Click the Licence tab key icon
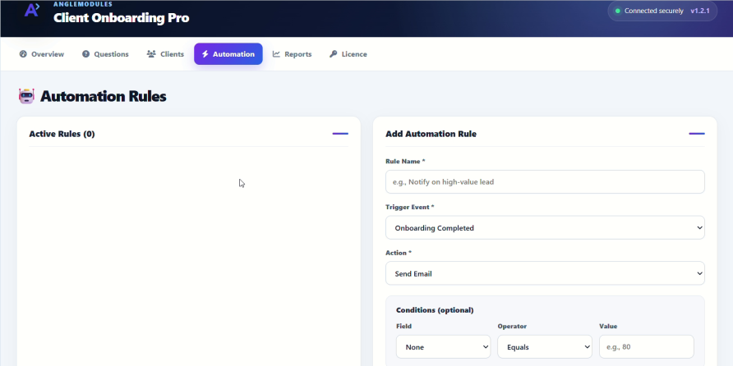The image size is (733, 366). point(334,54)
